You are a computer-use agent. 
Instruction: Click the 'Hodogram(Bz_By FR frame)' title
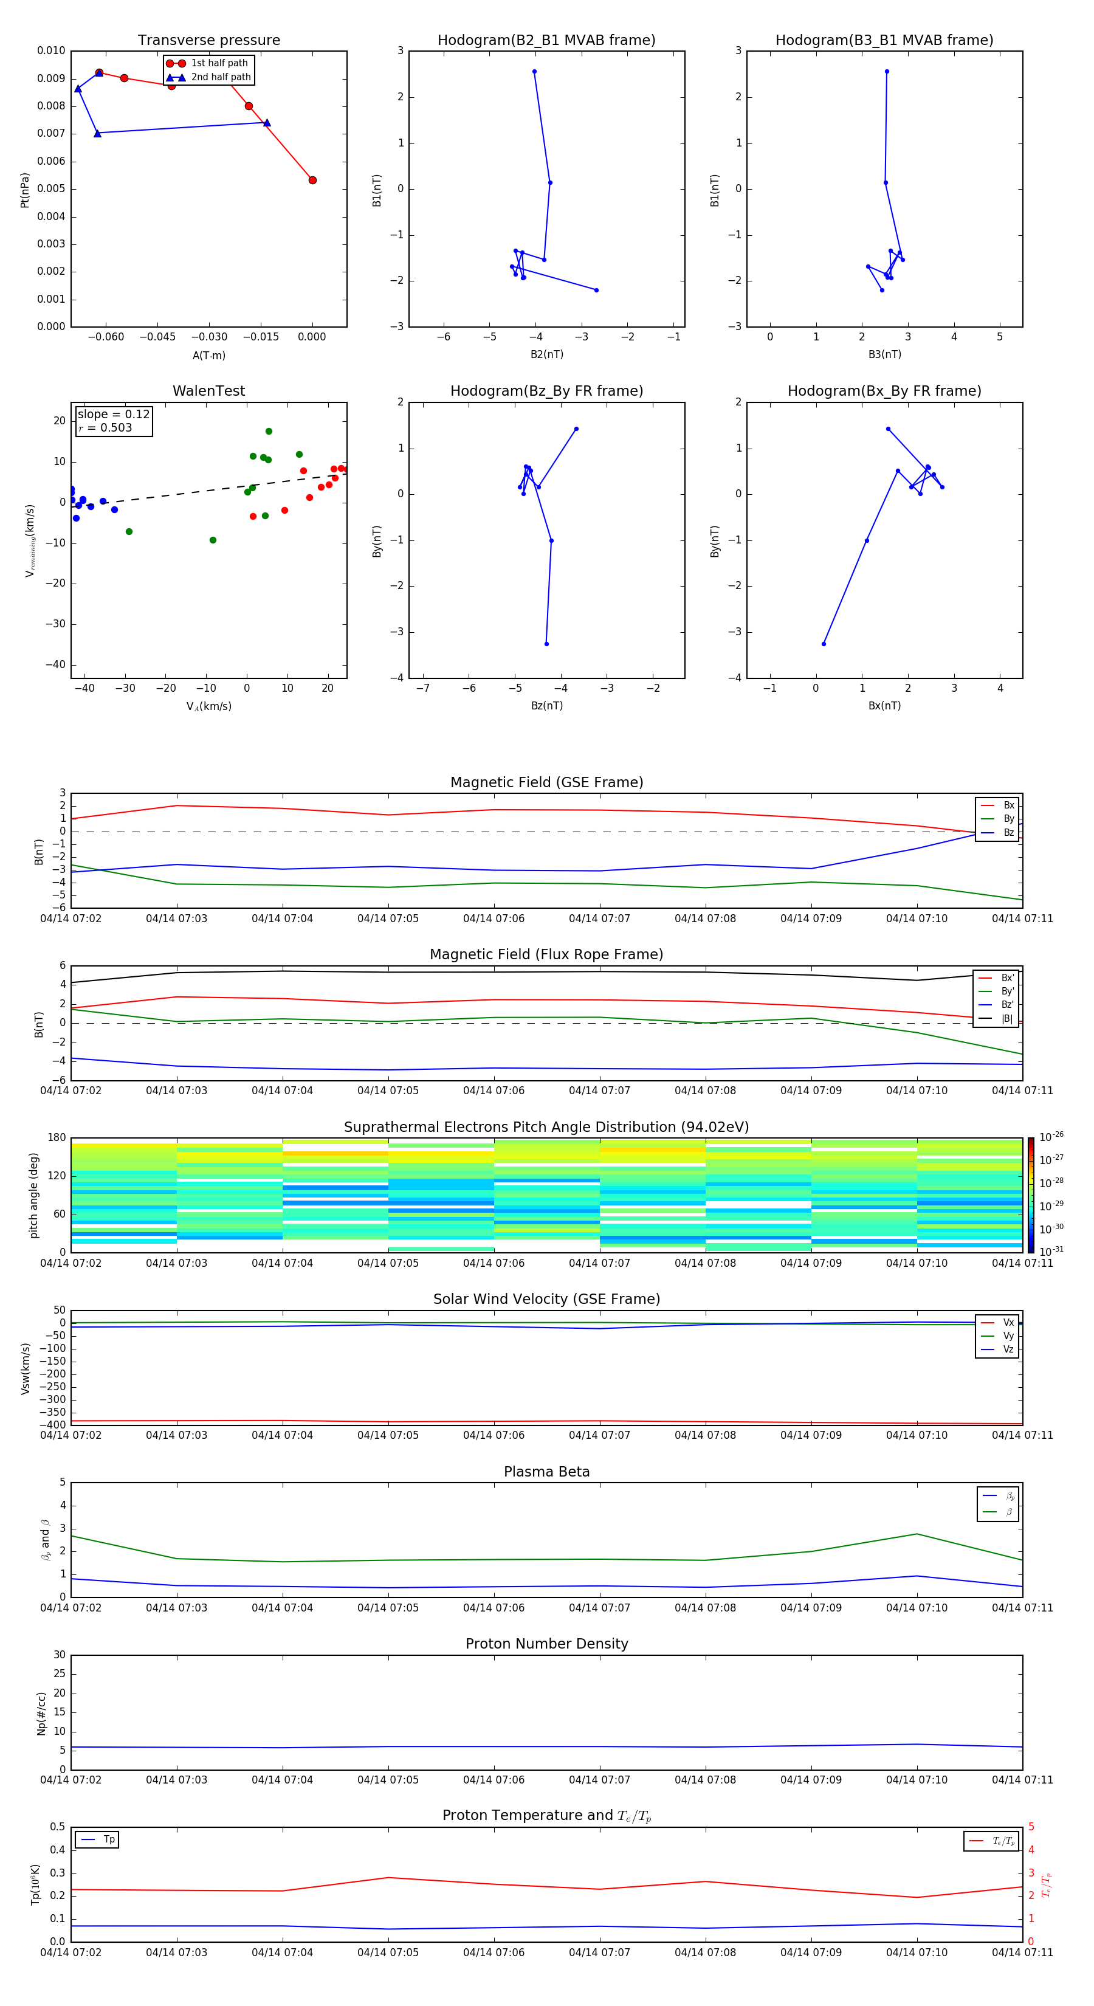tap(546, 391)
